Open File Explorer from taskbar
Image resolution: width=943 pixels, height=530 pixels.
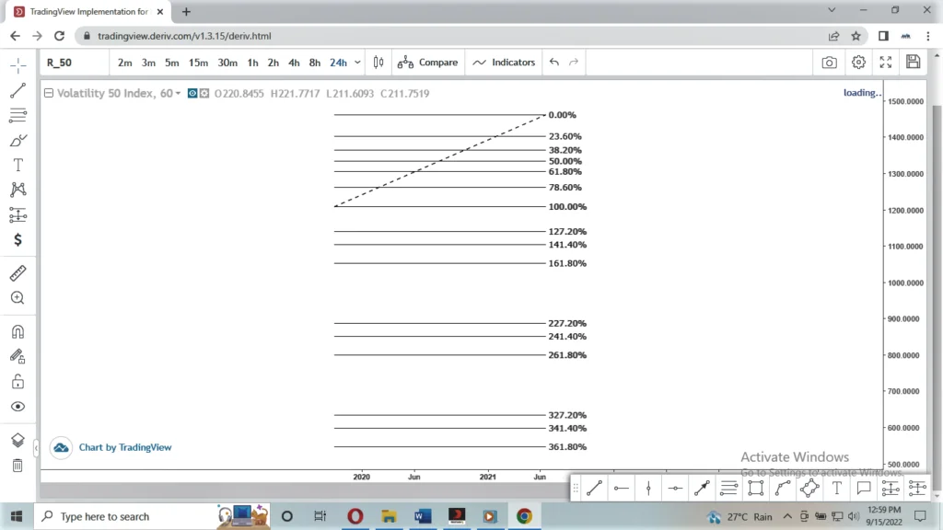[390, 516]
